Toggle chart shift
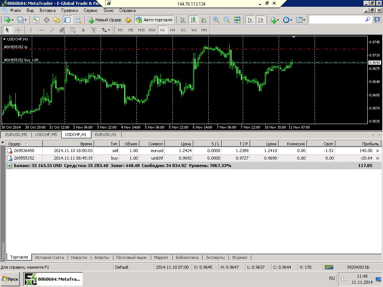This screenshot has width=383, height=287. click(261, 20)
